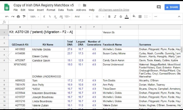Click the 'Tricia Dawn' cell
The image size is (183, 110).
(x=120, y=89)
